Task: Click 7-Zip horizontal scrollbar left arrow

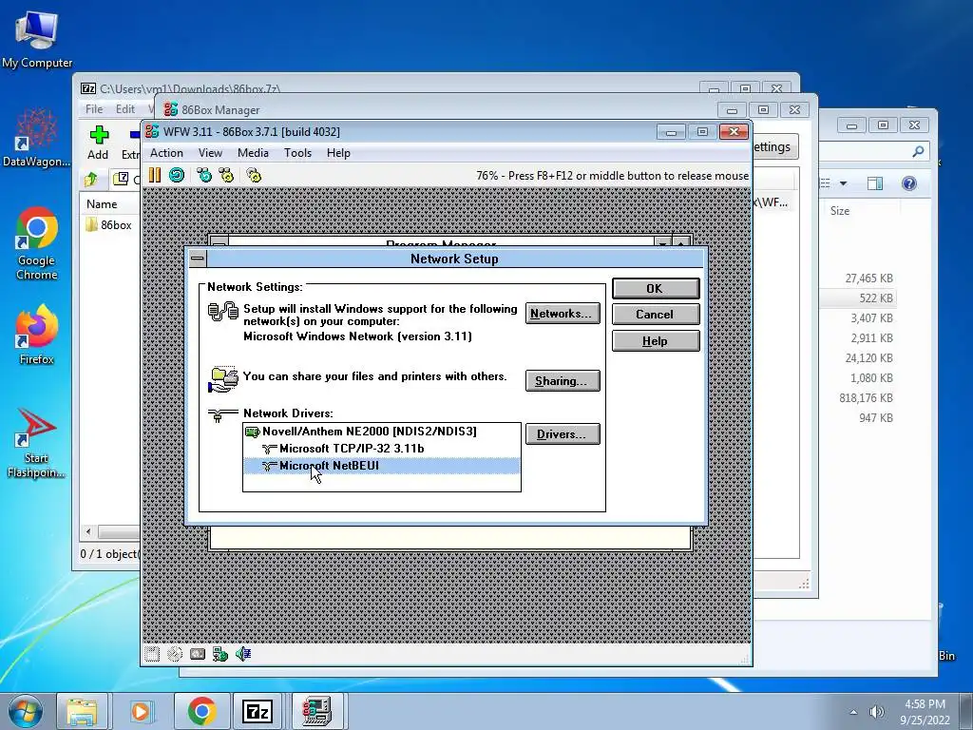Action: click(88, 532)
